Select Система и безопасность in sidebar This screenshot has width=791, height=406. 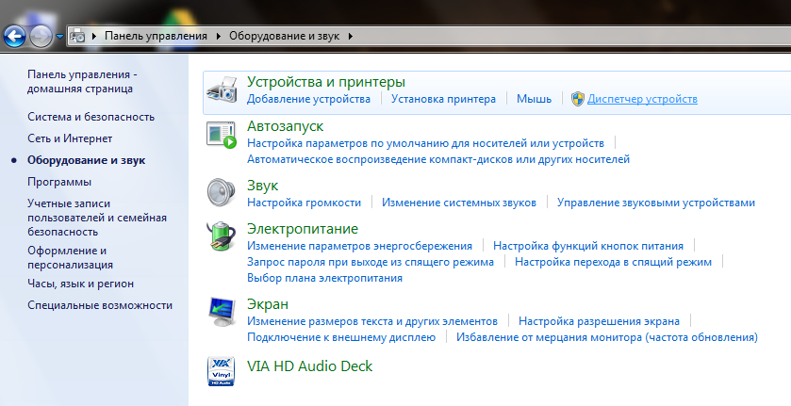click(x=91, y=117)
